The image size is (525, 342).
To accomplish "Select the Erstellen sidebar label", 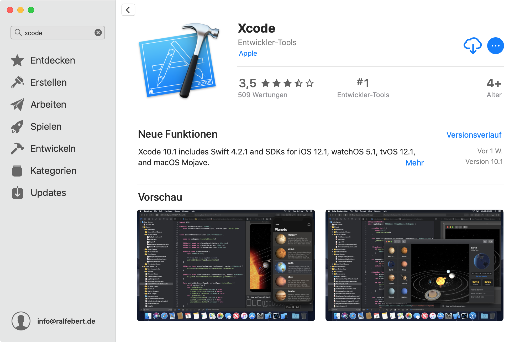I will (x=49, y=82).
